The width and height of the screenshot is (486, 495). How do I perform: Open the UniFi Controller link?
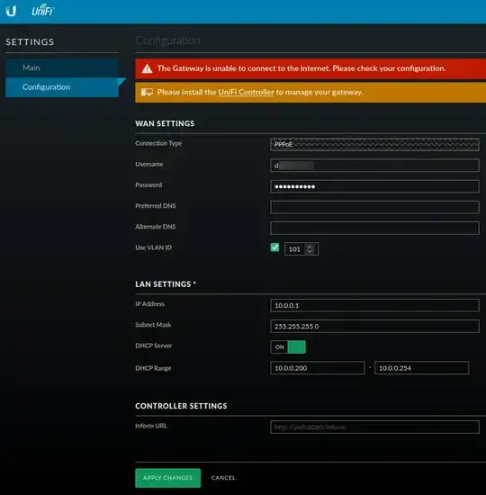click(246, 92)
